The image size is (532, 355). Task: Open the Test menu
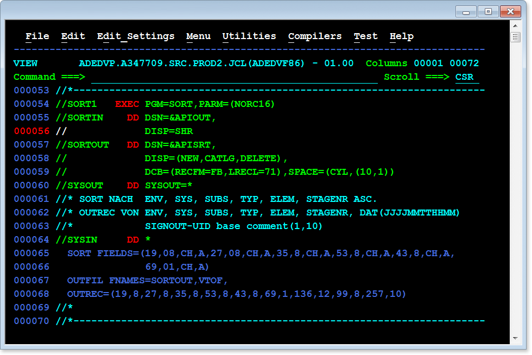tap(365, 36)
